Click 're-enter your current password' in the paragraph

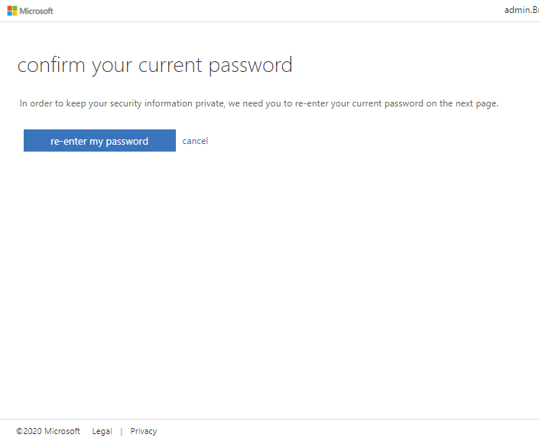tap(359, 103)
